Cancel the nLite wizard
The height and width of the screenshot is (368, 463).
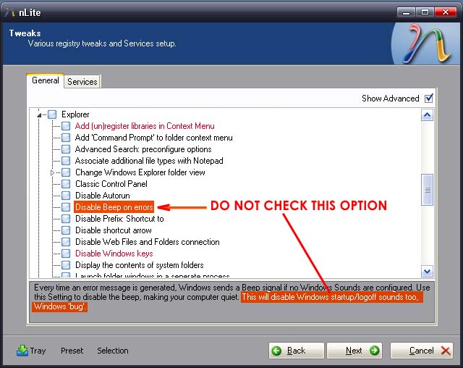pos(422,351)
